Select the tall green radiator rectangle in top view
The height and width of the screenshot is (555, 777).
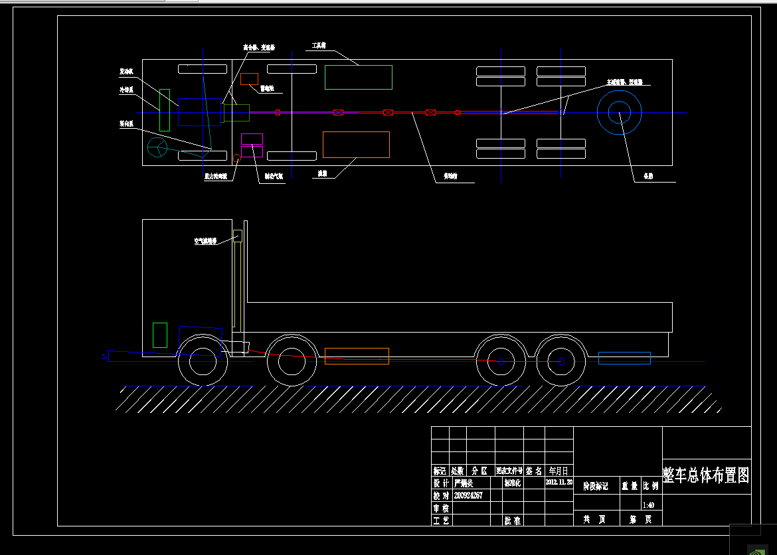click(164, 110)
